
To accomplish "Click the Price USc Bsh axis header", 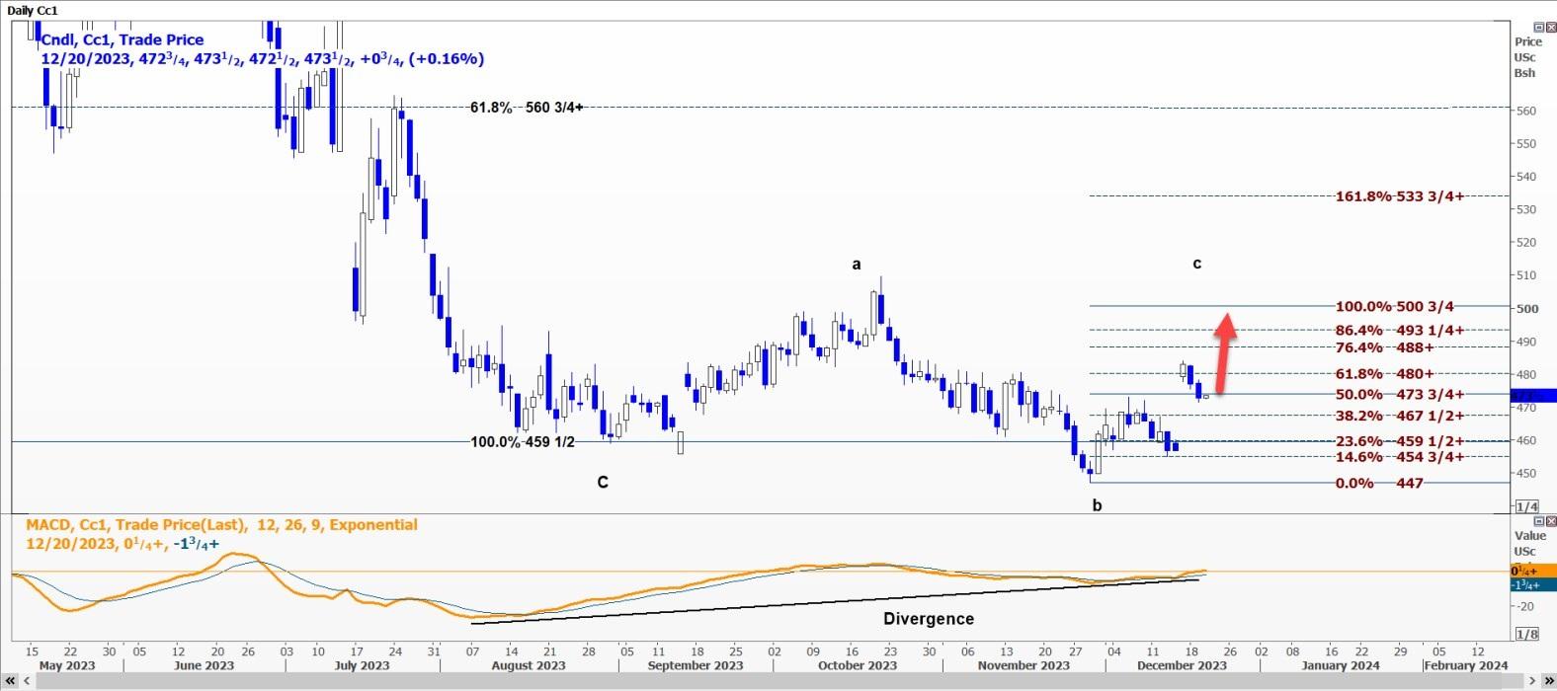I will coord(1527,57).
